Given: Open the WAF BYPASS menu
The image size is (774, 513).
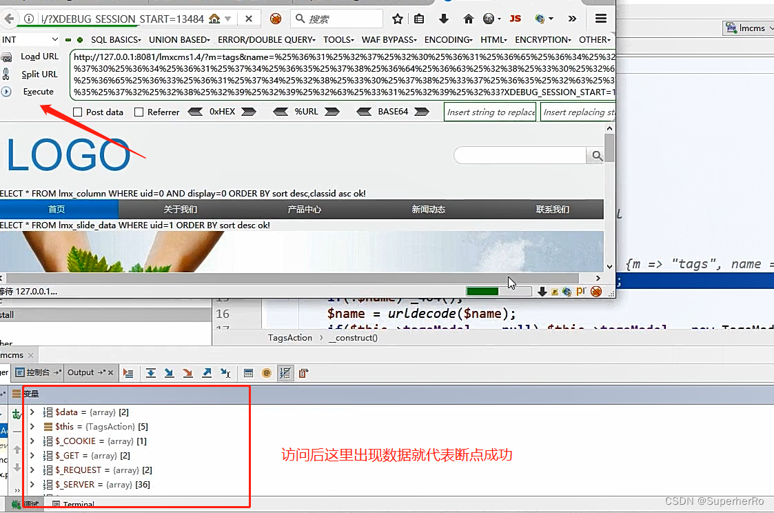Looking at the screenshot, I should (x=389, y=39).
